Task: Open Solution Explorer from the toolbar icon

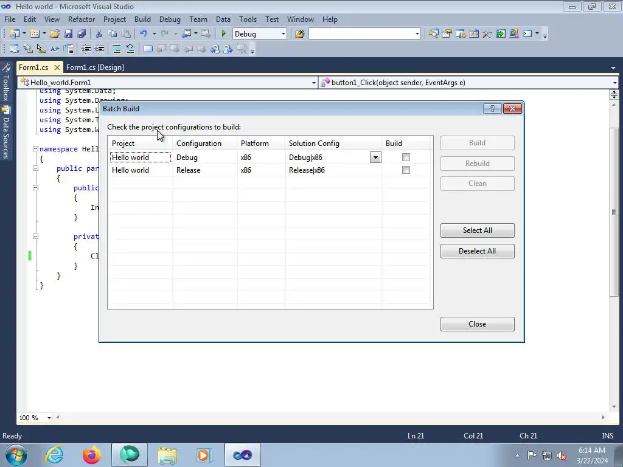Action: (433, 34)
